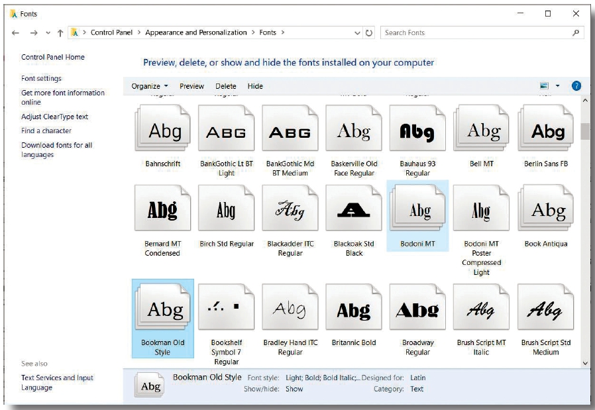Click the 'Show' show/hide value in details

click(x=294, y=389)
